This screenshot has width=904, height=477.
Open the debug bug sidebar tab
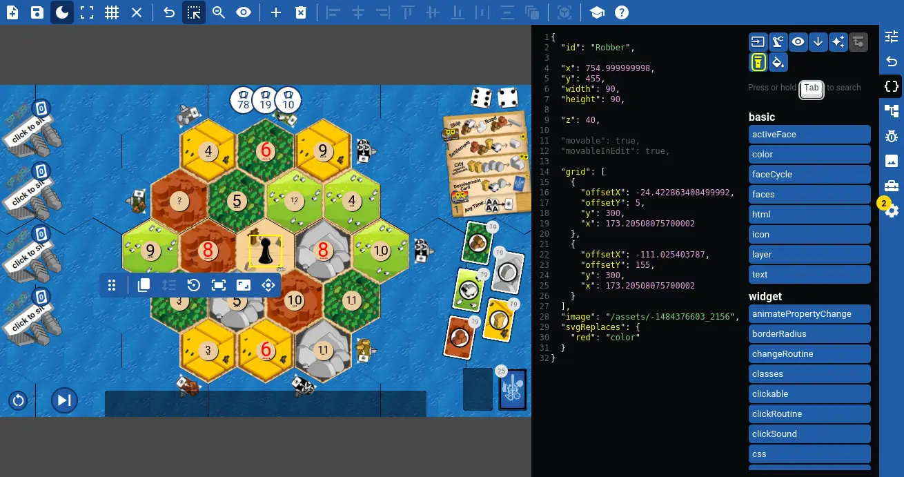point(892,136)
